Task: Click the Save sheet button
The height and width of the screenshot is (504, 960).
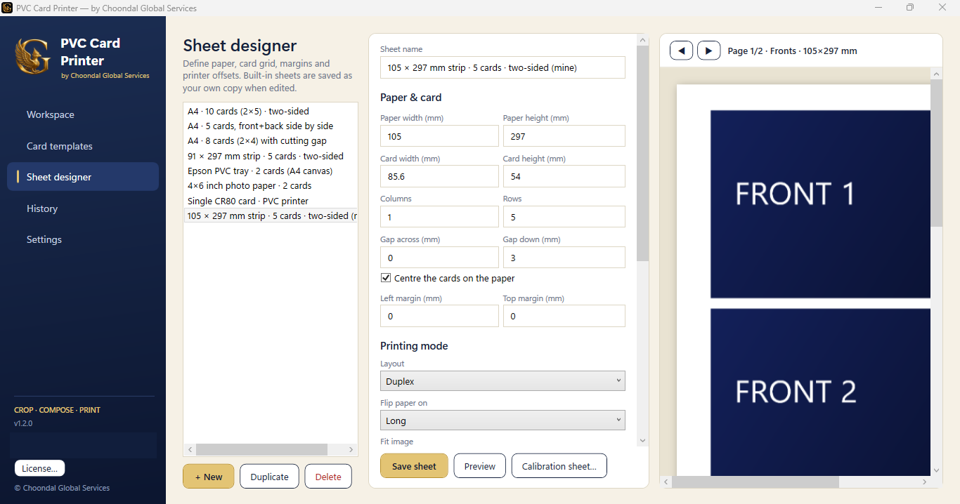Action: pos(414,466)
